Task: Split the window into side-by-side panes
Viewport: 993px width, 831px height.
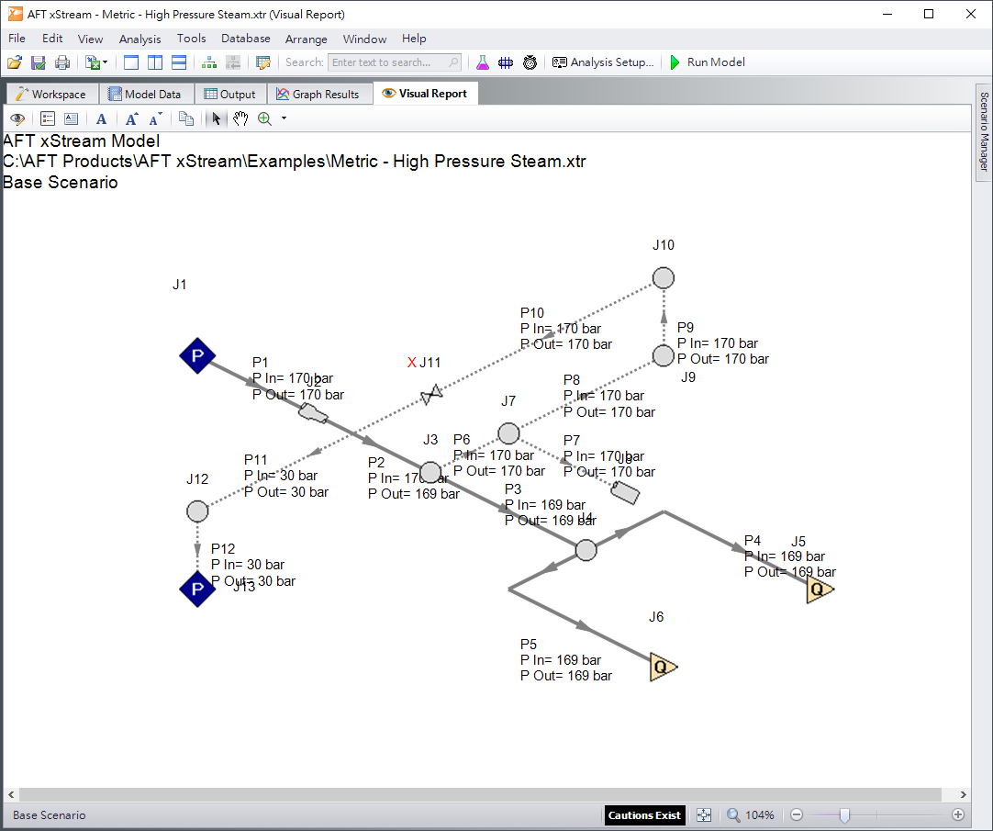Action: [x=155, y=62]
